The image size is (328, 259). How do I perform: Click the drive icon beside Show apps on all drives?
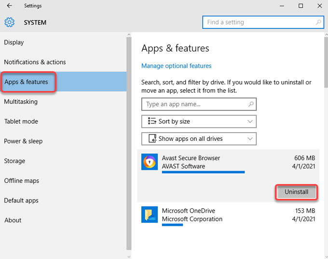(152, 138)
